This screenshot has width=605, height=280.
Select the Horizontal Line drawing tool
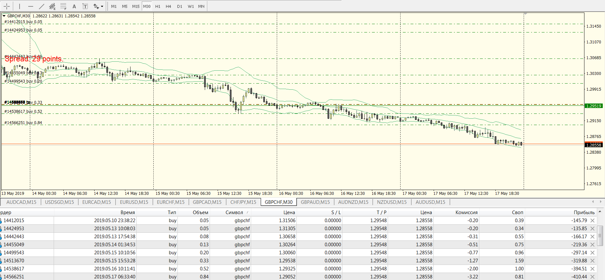click(x=31, y=6)
